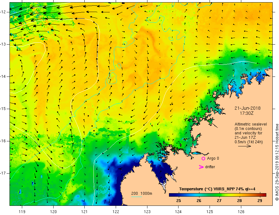Click the longitude label '126'
The height and width of the screenshot is (215, 279).
click(241, 212)
